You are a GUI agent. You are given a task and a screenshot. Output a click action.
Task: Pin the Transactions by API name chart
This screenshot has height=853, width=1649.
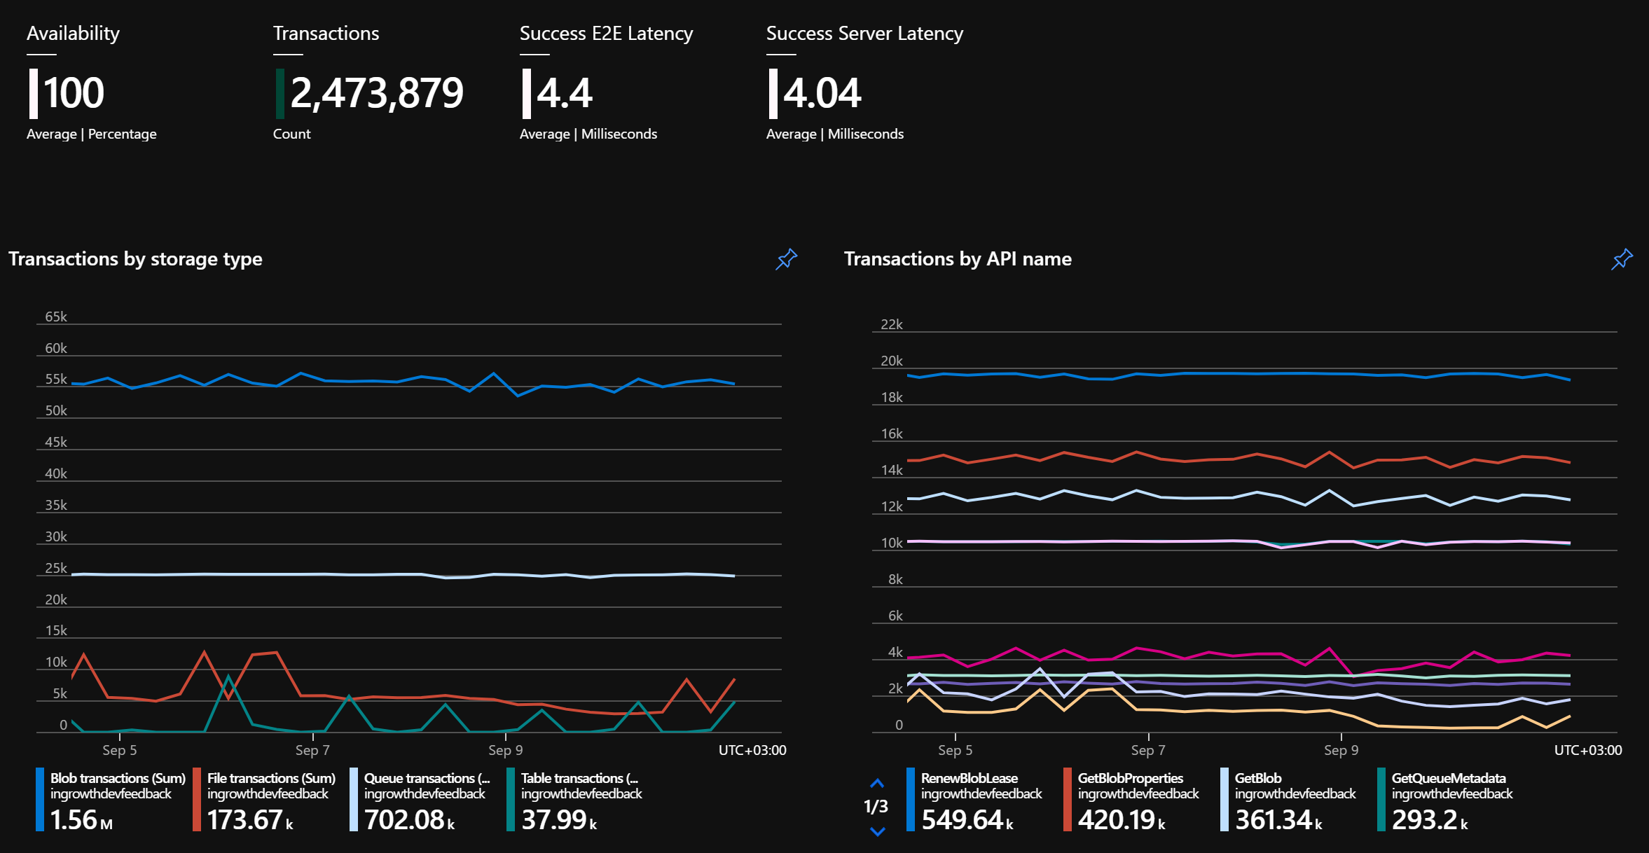[1622, 259]
